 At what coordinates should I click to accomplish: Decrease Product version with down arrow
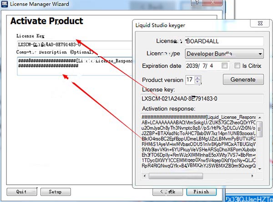click(197, 82)
